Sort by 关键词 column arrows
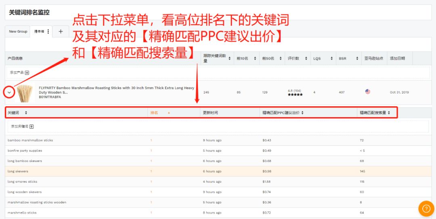 pyautogui.click(x=26, y=113)
